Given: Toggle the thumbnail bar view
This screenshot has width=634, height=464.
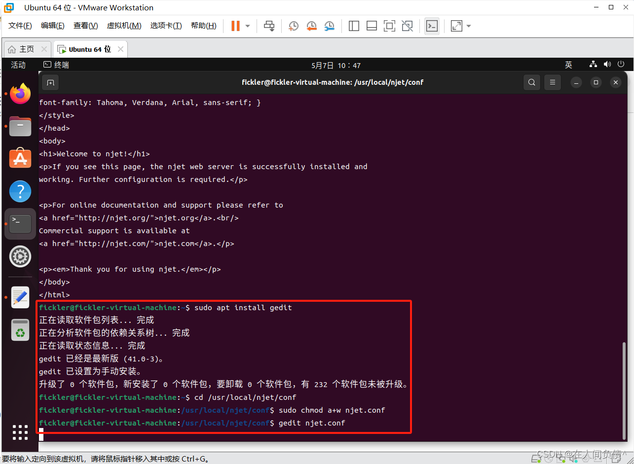Looking at the screenshot, I should [x=372, y=26].
